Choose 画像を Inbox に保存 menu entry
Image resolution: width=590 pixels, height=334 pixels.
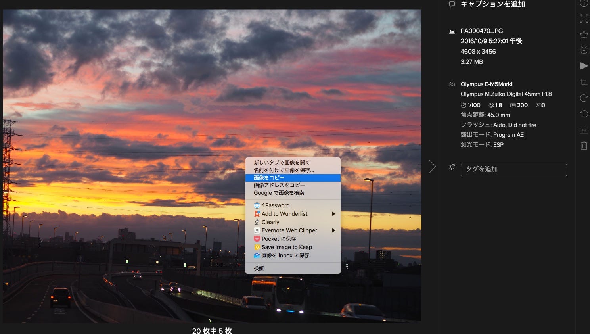293,255
